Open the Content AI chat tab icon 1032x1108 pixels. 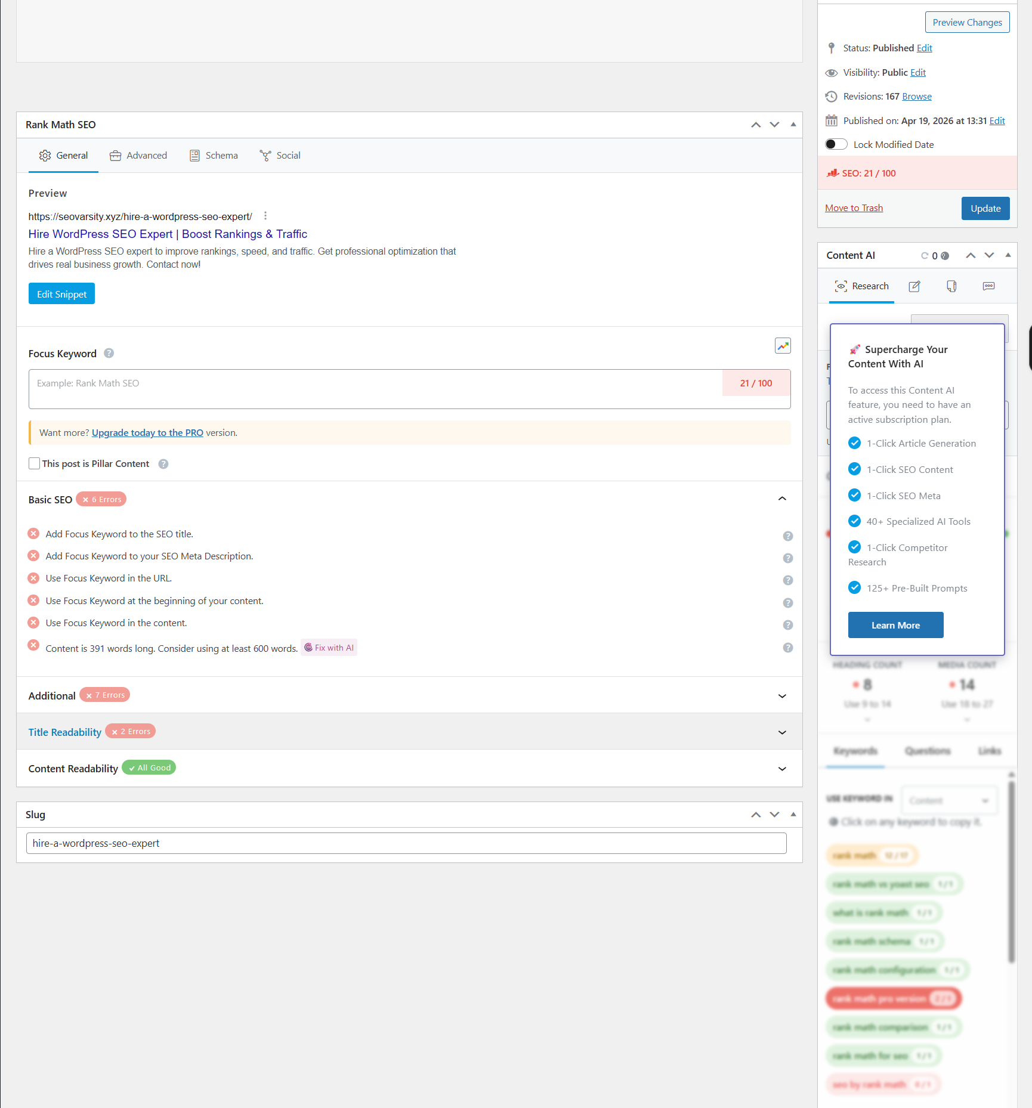tap(989, 286)
